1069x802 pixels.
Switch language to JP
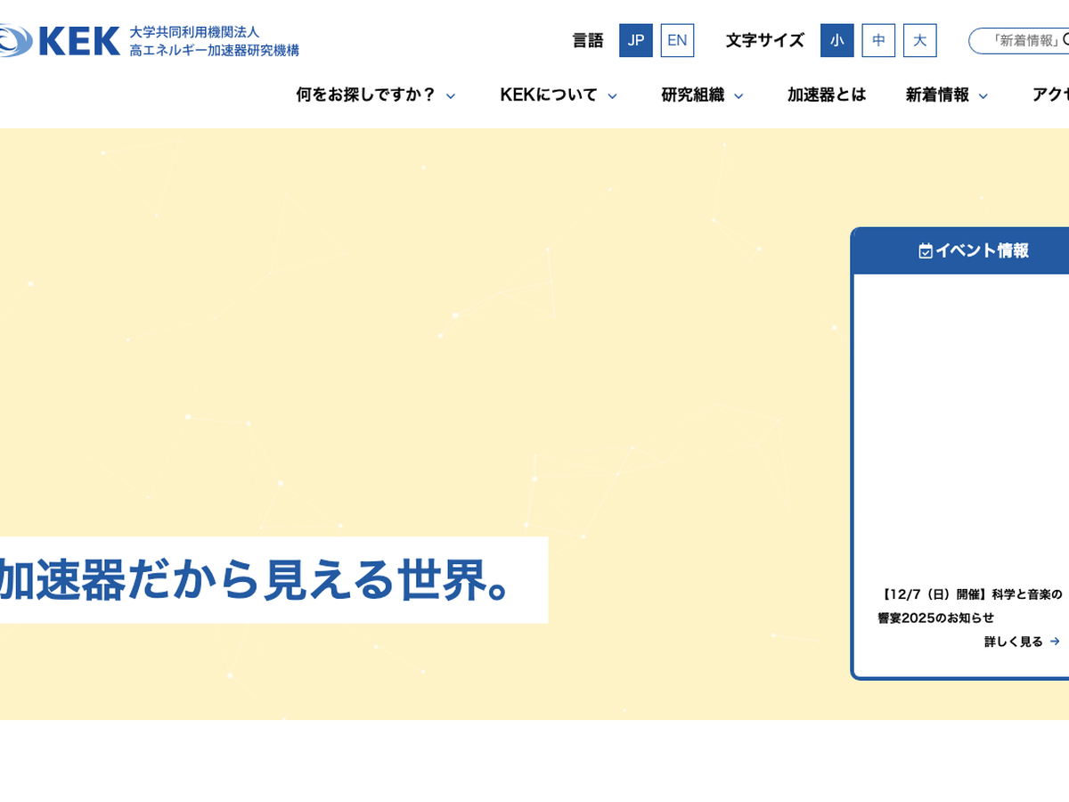pos(635,41)
